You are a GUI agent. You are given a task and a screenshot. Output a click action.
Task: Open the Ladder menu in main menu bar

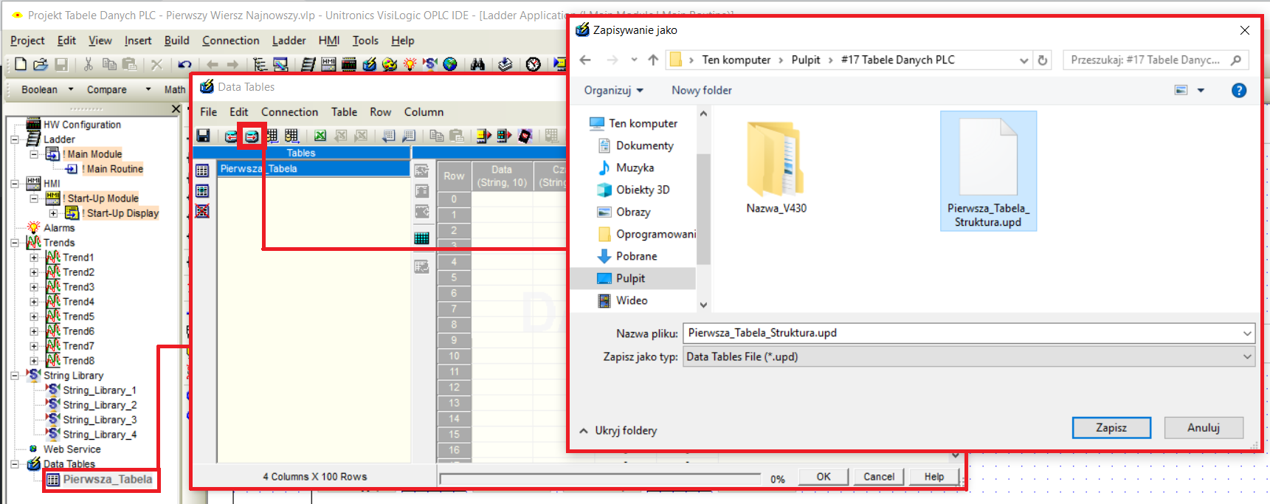(x=289, y=41)
